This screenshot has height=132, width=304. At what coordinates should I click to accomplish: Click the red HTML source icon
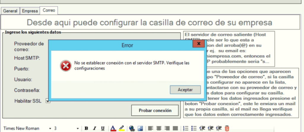pos(227,128)
